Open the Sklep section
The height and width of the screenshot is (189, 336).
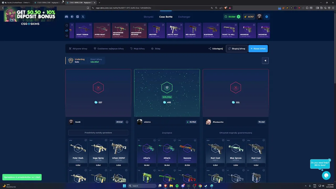156,49
